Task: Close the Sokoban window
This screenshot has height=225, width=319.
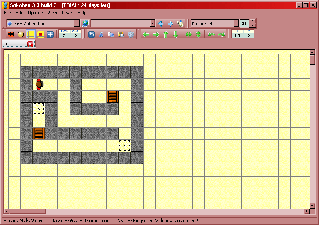Action: (313, 5)
